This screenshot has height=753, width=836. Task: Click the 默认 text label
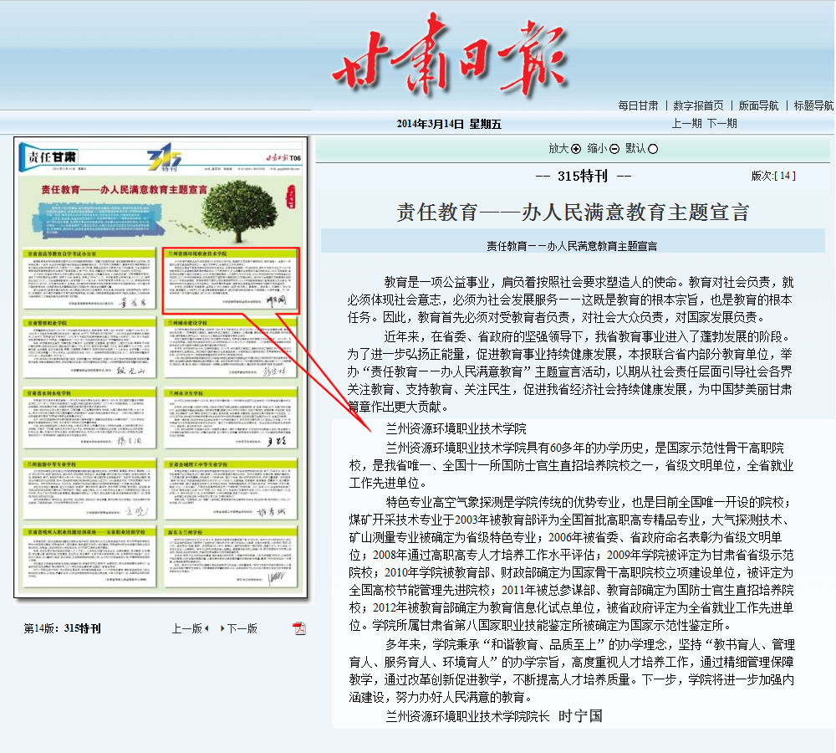[635, 149]
